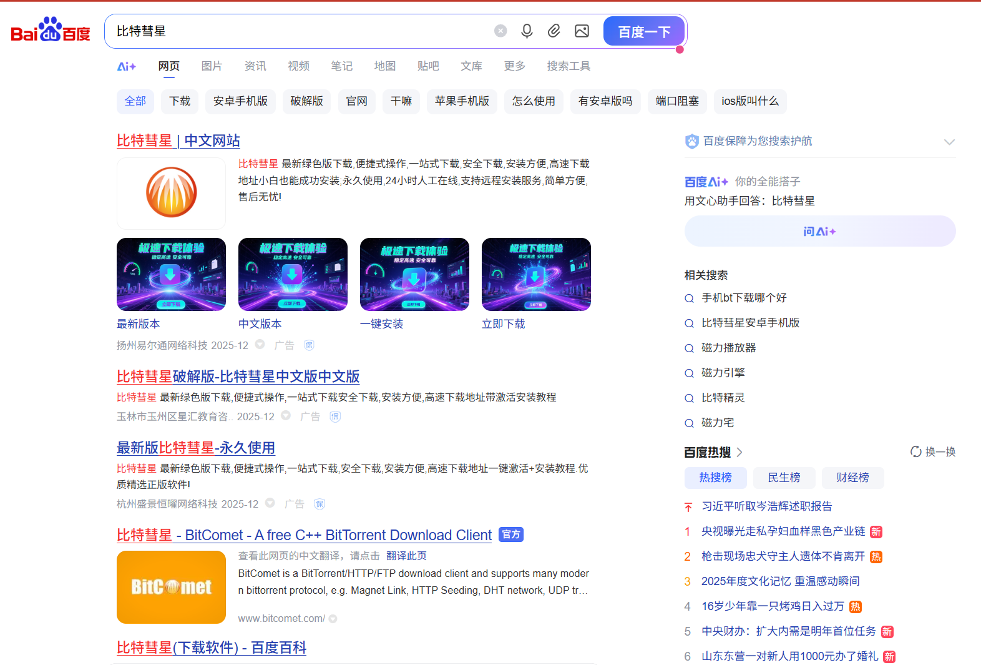Select the 全部 filter chip
The image size is (981, 665).
coord(135,101)
